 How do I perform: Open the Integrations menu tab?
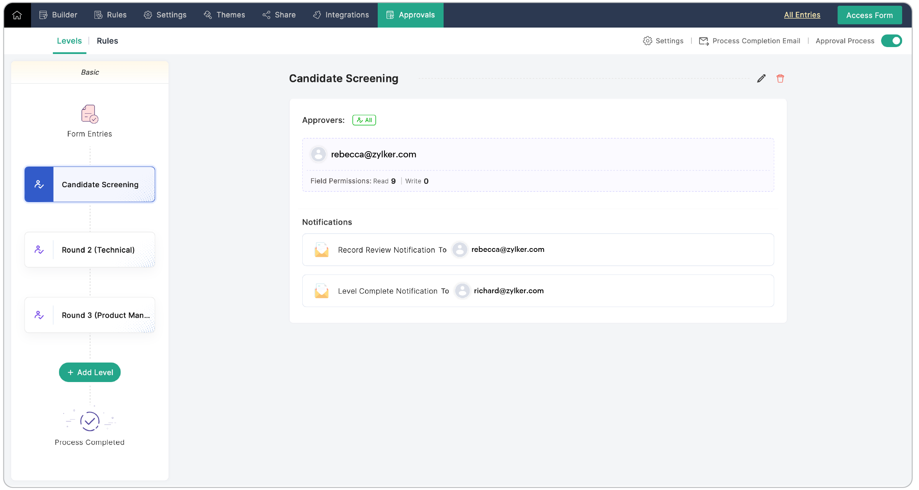coord(341,15)
